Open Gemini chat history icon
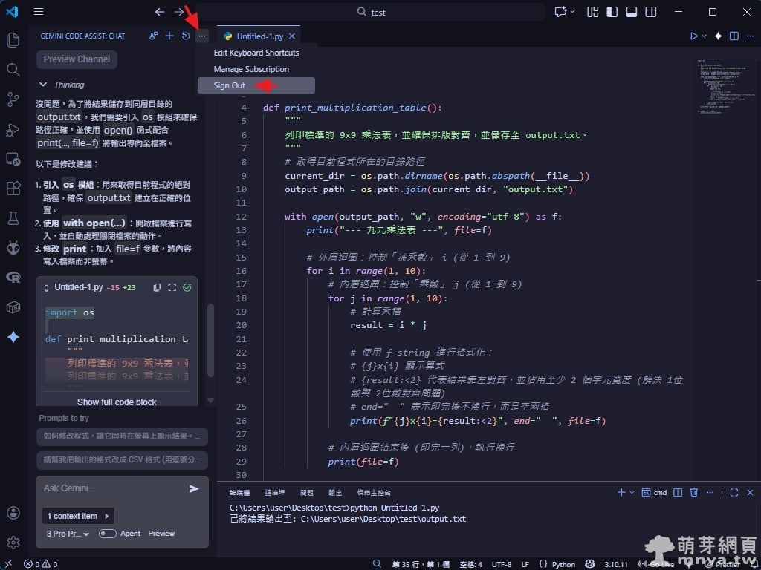 [186, 36]
